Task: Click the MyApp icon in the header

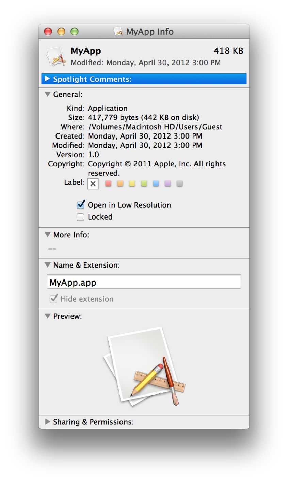Action: point(55,57)
